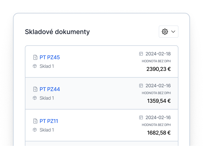Screen dimensions: 203x146
Task: Click the calendar icon next to 2024-02-18
Action: pos(141,54)
